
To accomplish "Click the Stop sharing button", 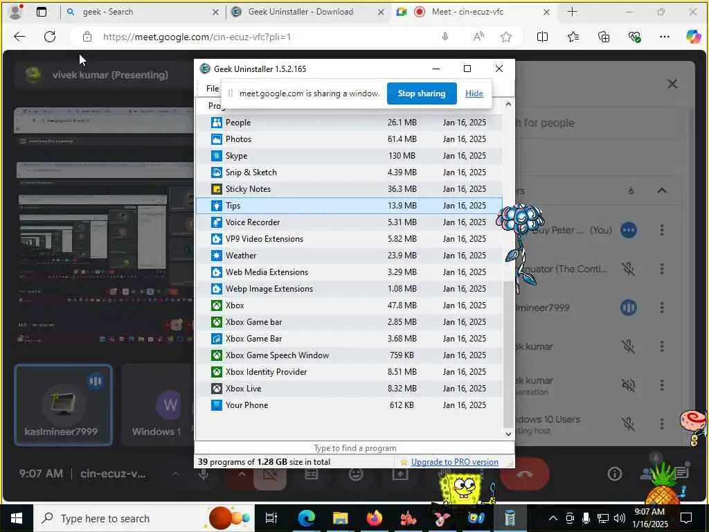I will [422, 94].
